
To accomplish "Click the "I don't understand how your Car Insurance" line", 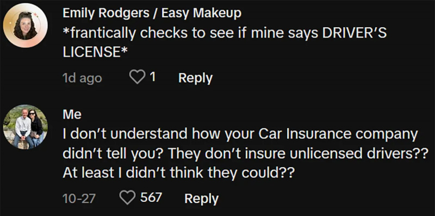I will coord(240,134).
